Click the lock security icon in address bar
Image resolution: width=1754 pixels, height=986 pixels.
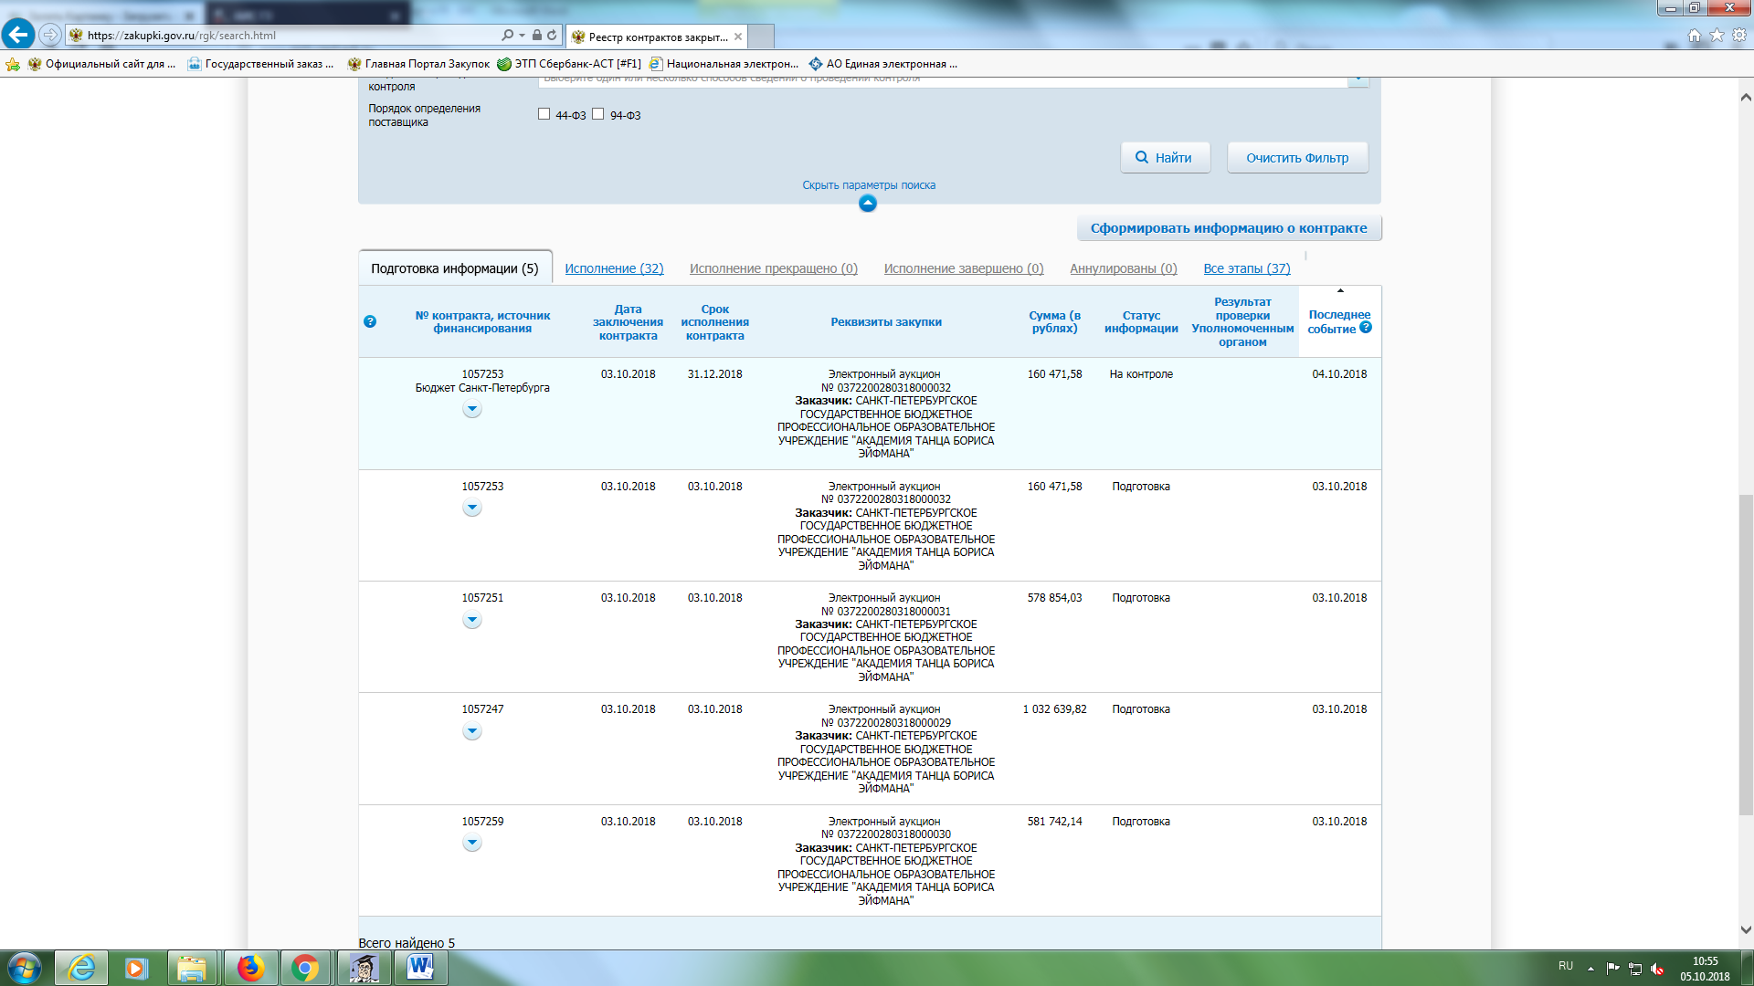[x=537, y=35]
